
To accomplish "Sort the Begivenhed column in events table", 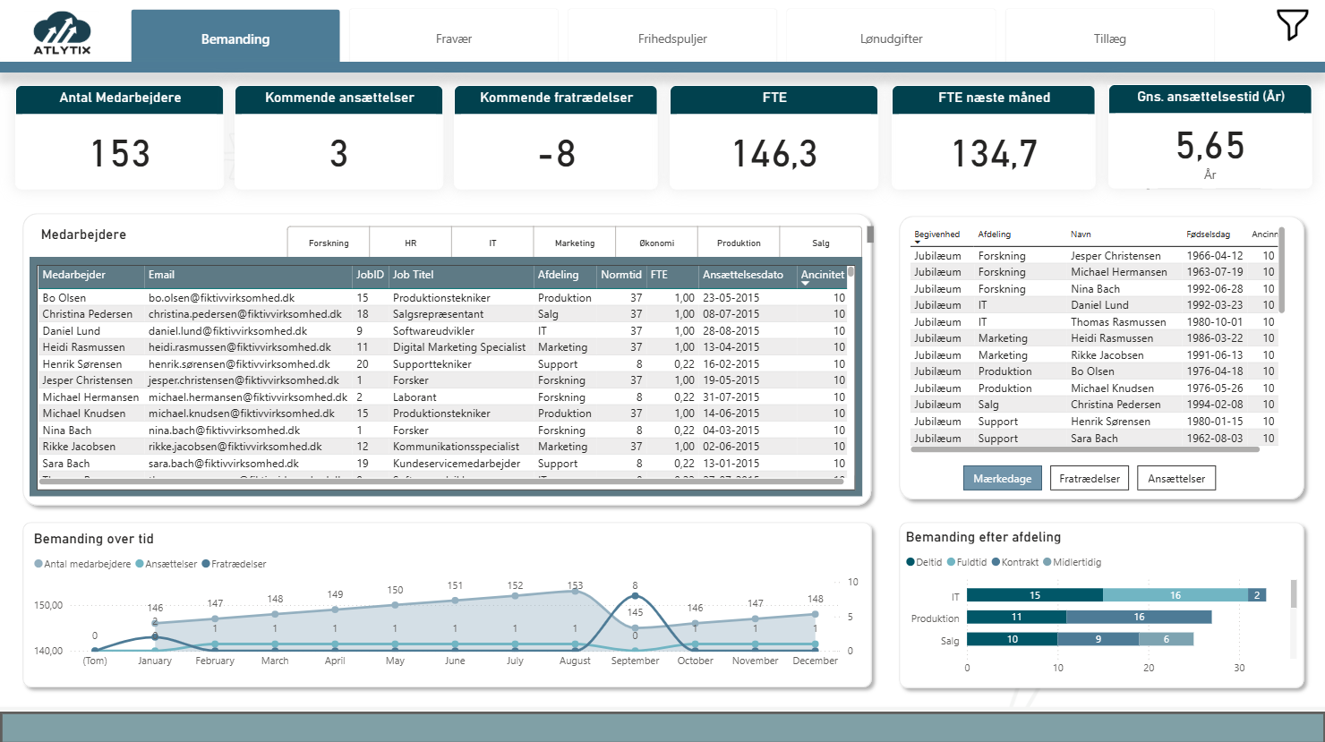I will pyautogui.click(x=936, y=235).
